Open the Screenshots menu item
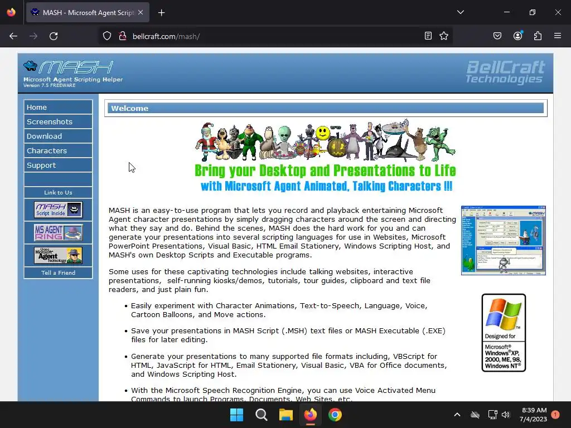The image size is (571, 428). [x=58, y=121]
